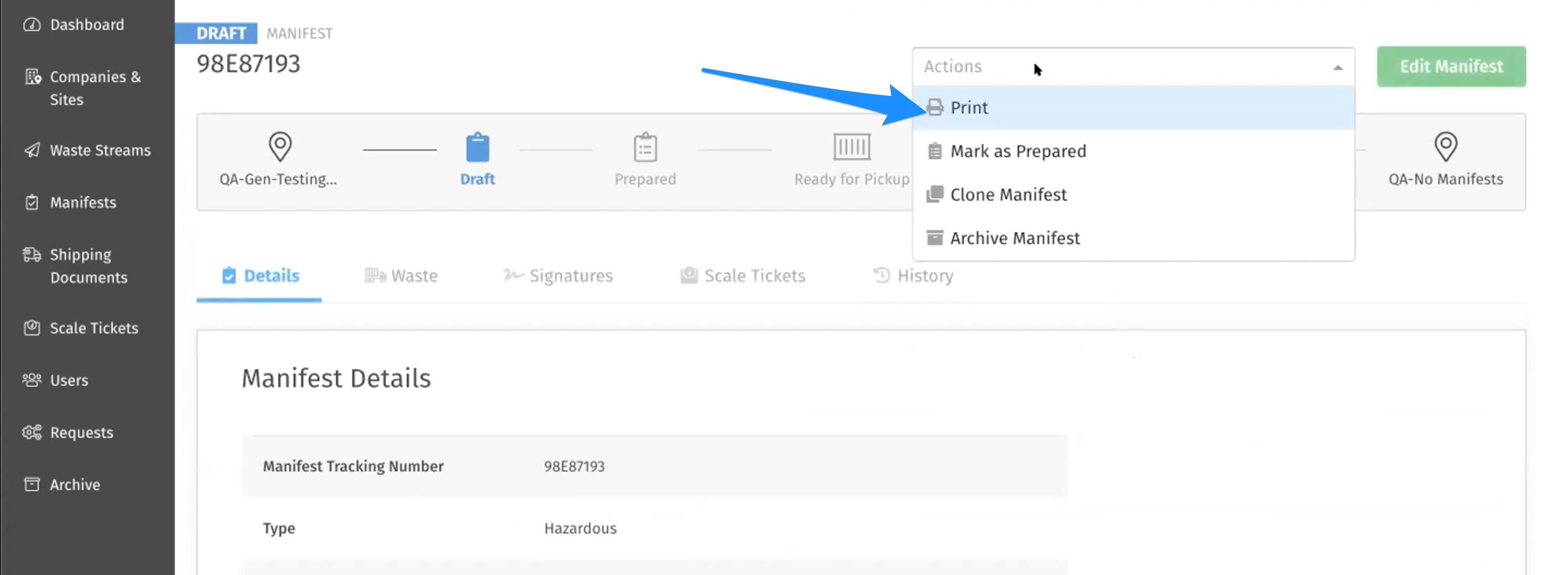
Task: Click the Dashboard gauge icon in sidebar
Action: (32, 25)
